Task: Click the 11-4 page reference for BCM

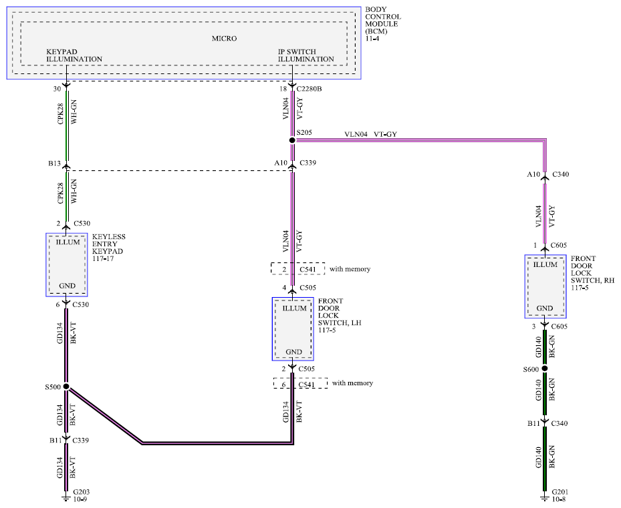Action: (x=372, y=39)
